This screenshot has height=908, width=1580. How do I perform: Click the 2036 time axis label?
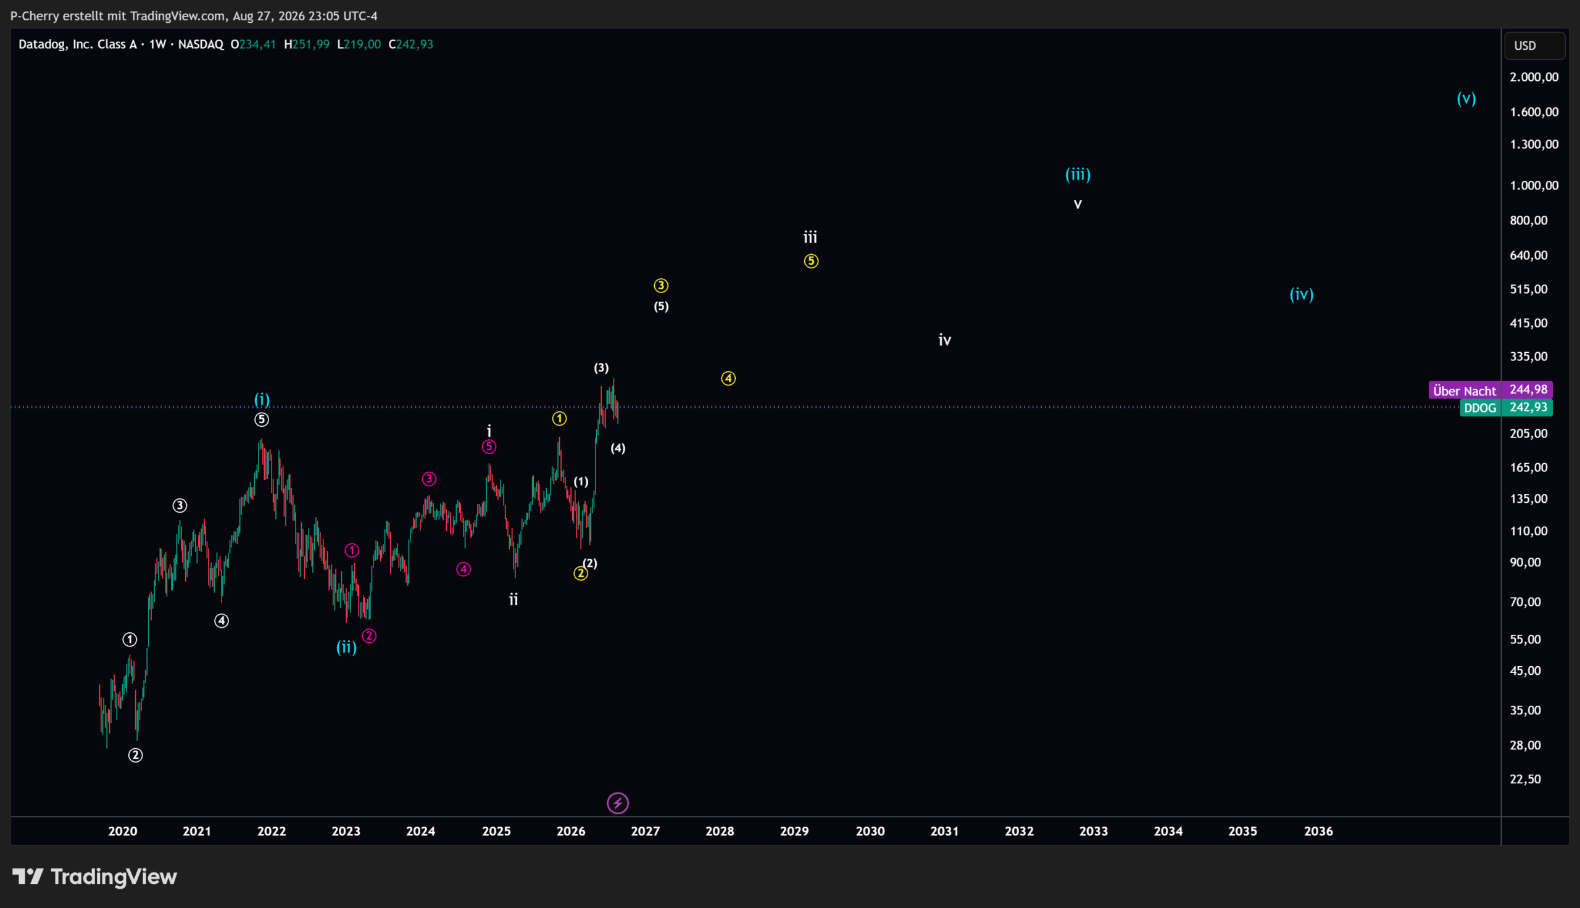click(x=1319, y=832)
